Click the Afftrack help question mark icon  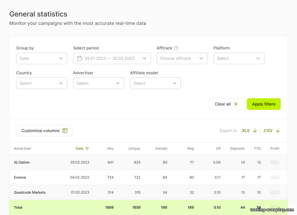[x=176, y=48]
